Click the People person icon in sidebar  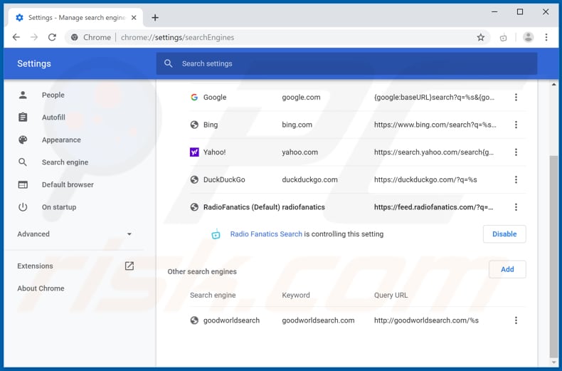tap(23, 95)
